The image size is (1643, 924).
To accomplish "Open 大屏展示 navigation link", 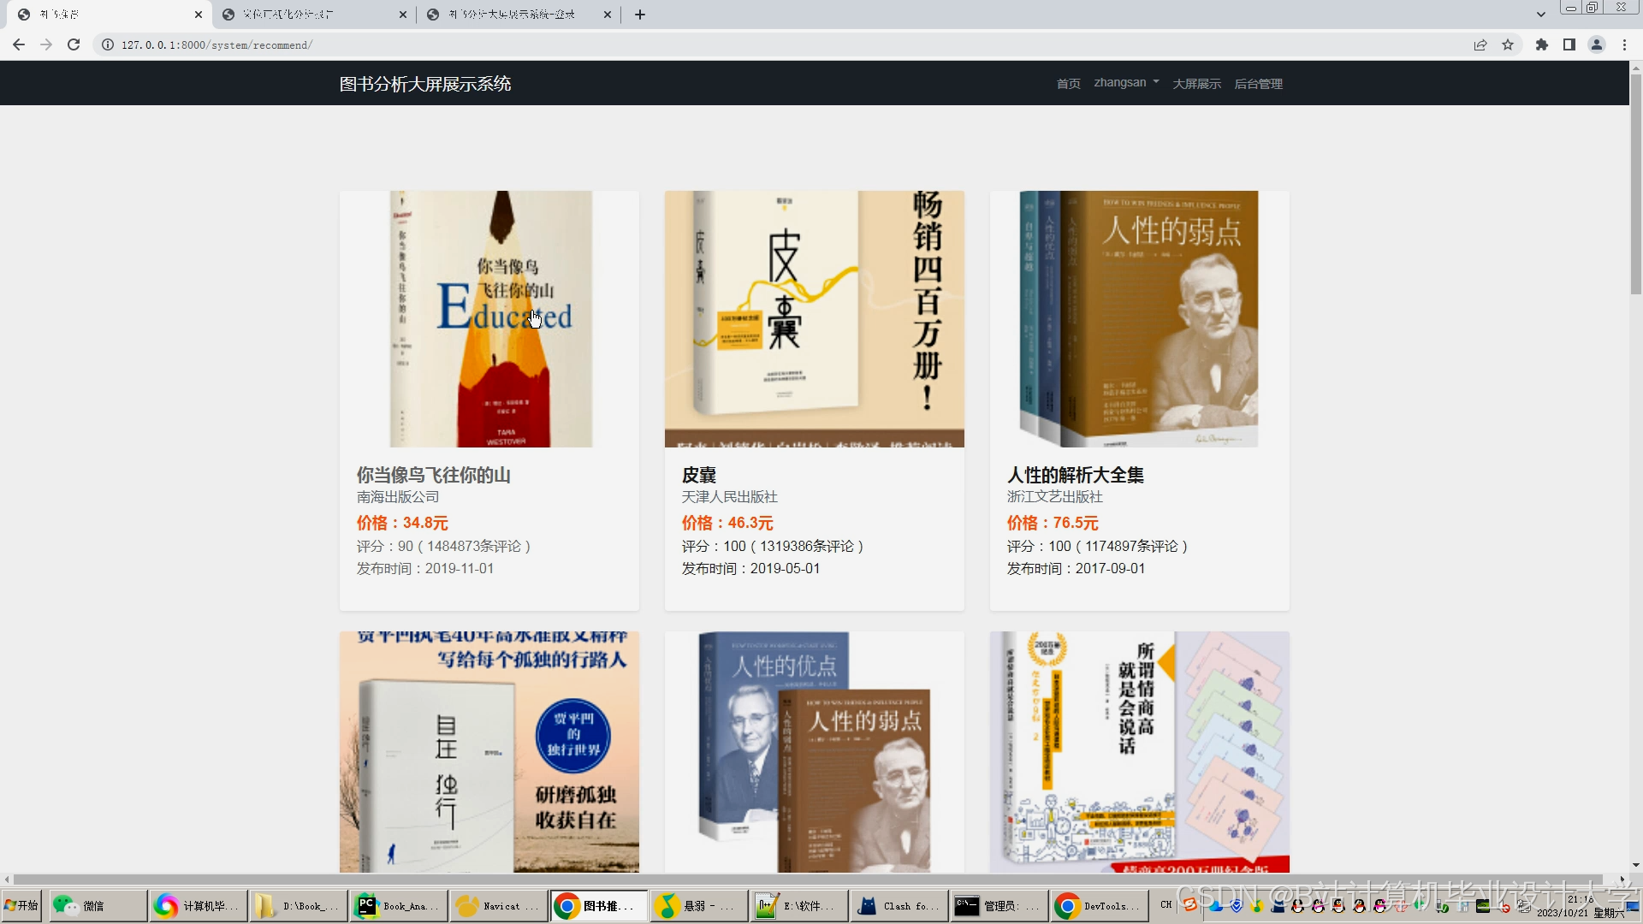I will pyautogui.click(x=1196, y=84).
